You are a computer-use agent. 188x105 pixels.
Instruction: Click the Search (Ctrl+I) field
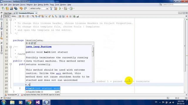pyautogui.click(x=174, y=4)
